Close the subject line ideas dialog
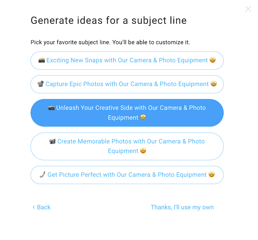The height and width of the screenshot is (240, 258). pos(248,9)
